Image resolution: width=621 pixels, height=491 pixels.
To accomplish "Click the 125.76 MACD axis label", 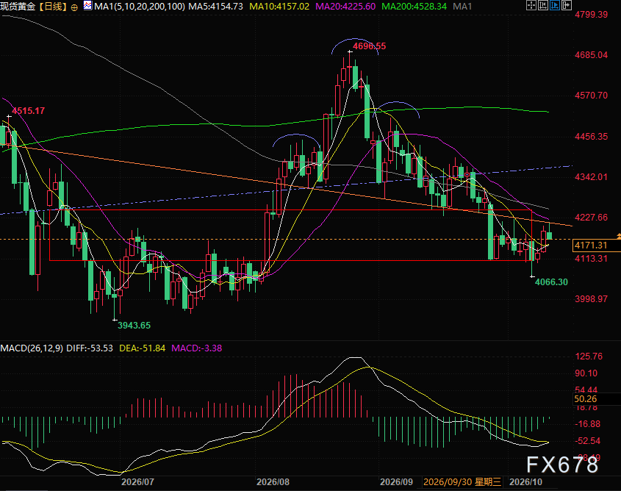I will click(589, 356).
